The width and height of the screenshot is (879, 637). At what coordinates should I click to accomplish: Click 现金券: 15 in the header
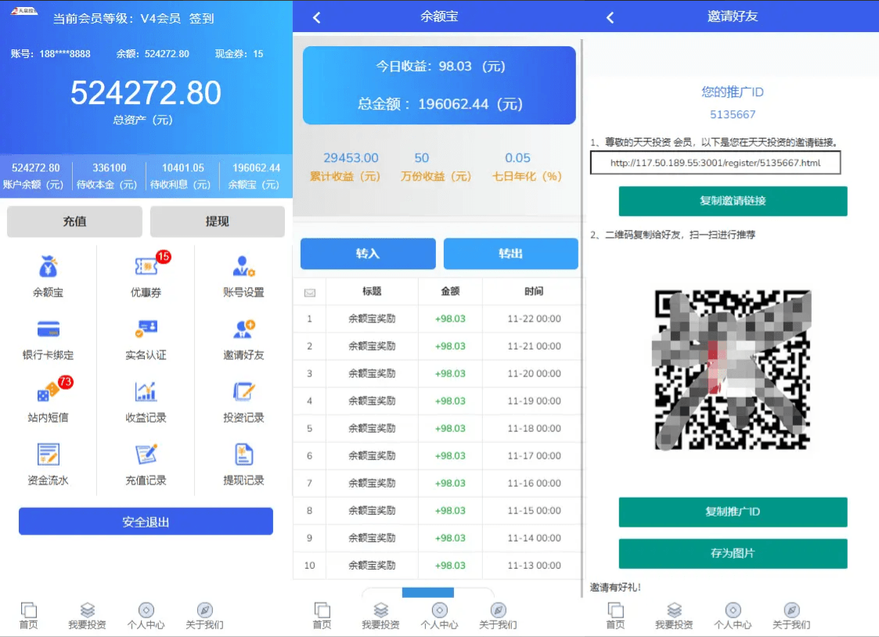(239, 54)
